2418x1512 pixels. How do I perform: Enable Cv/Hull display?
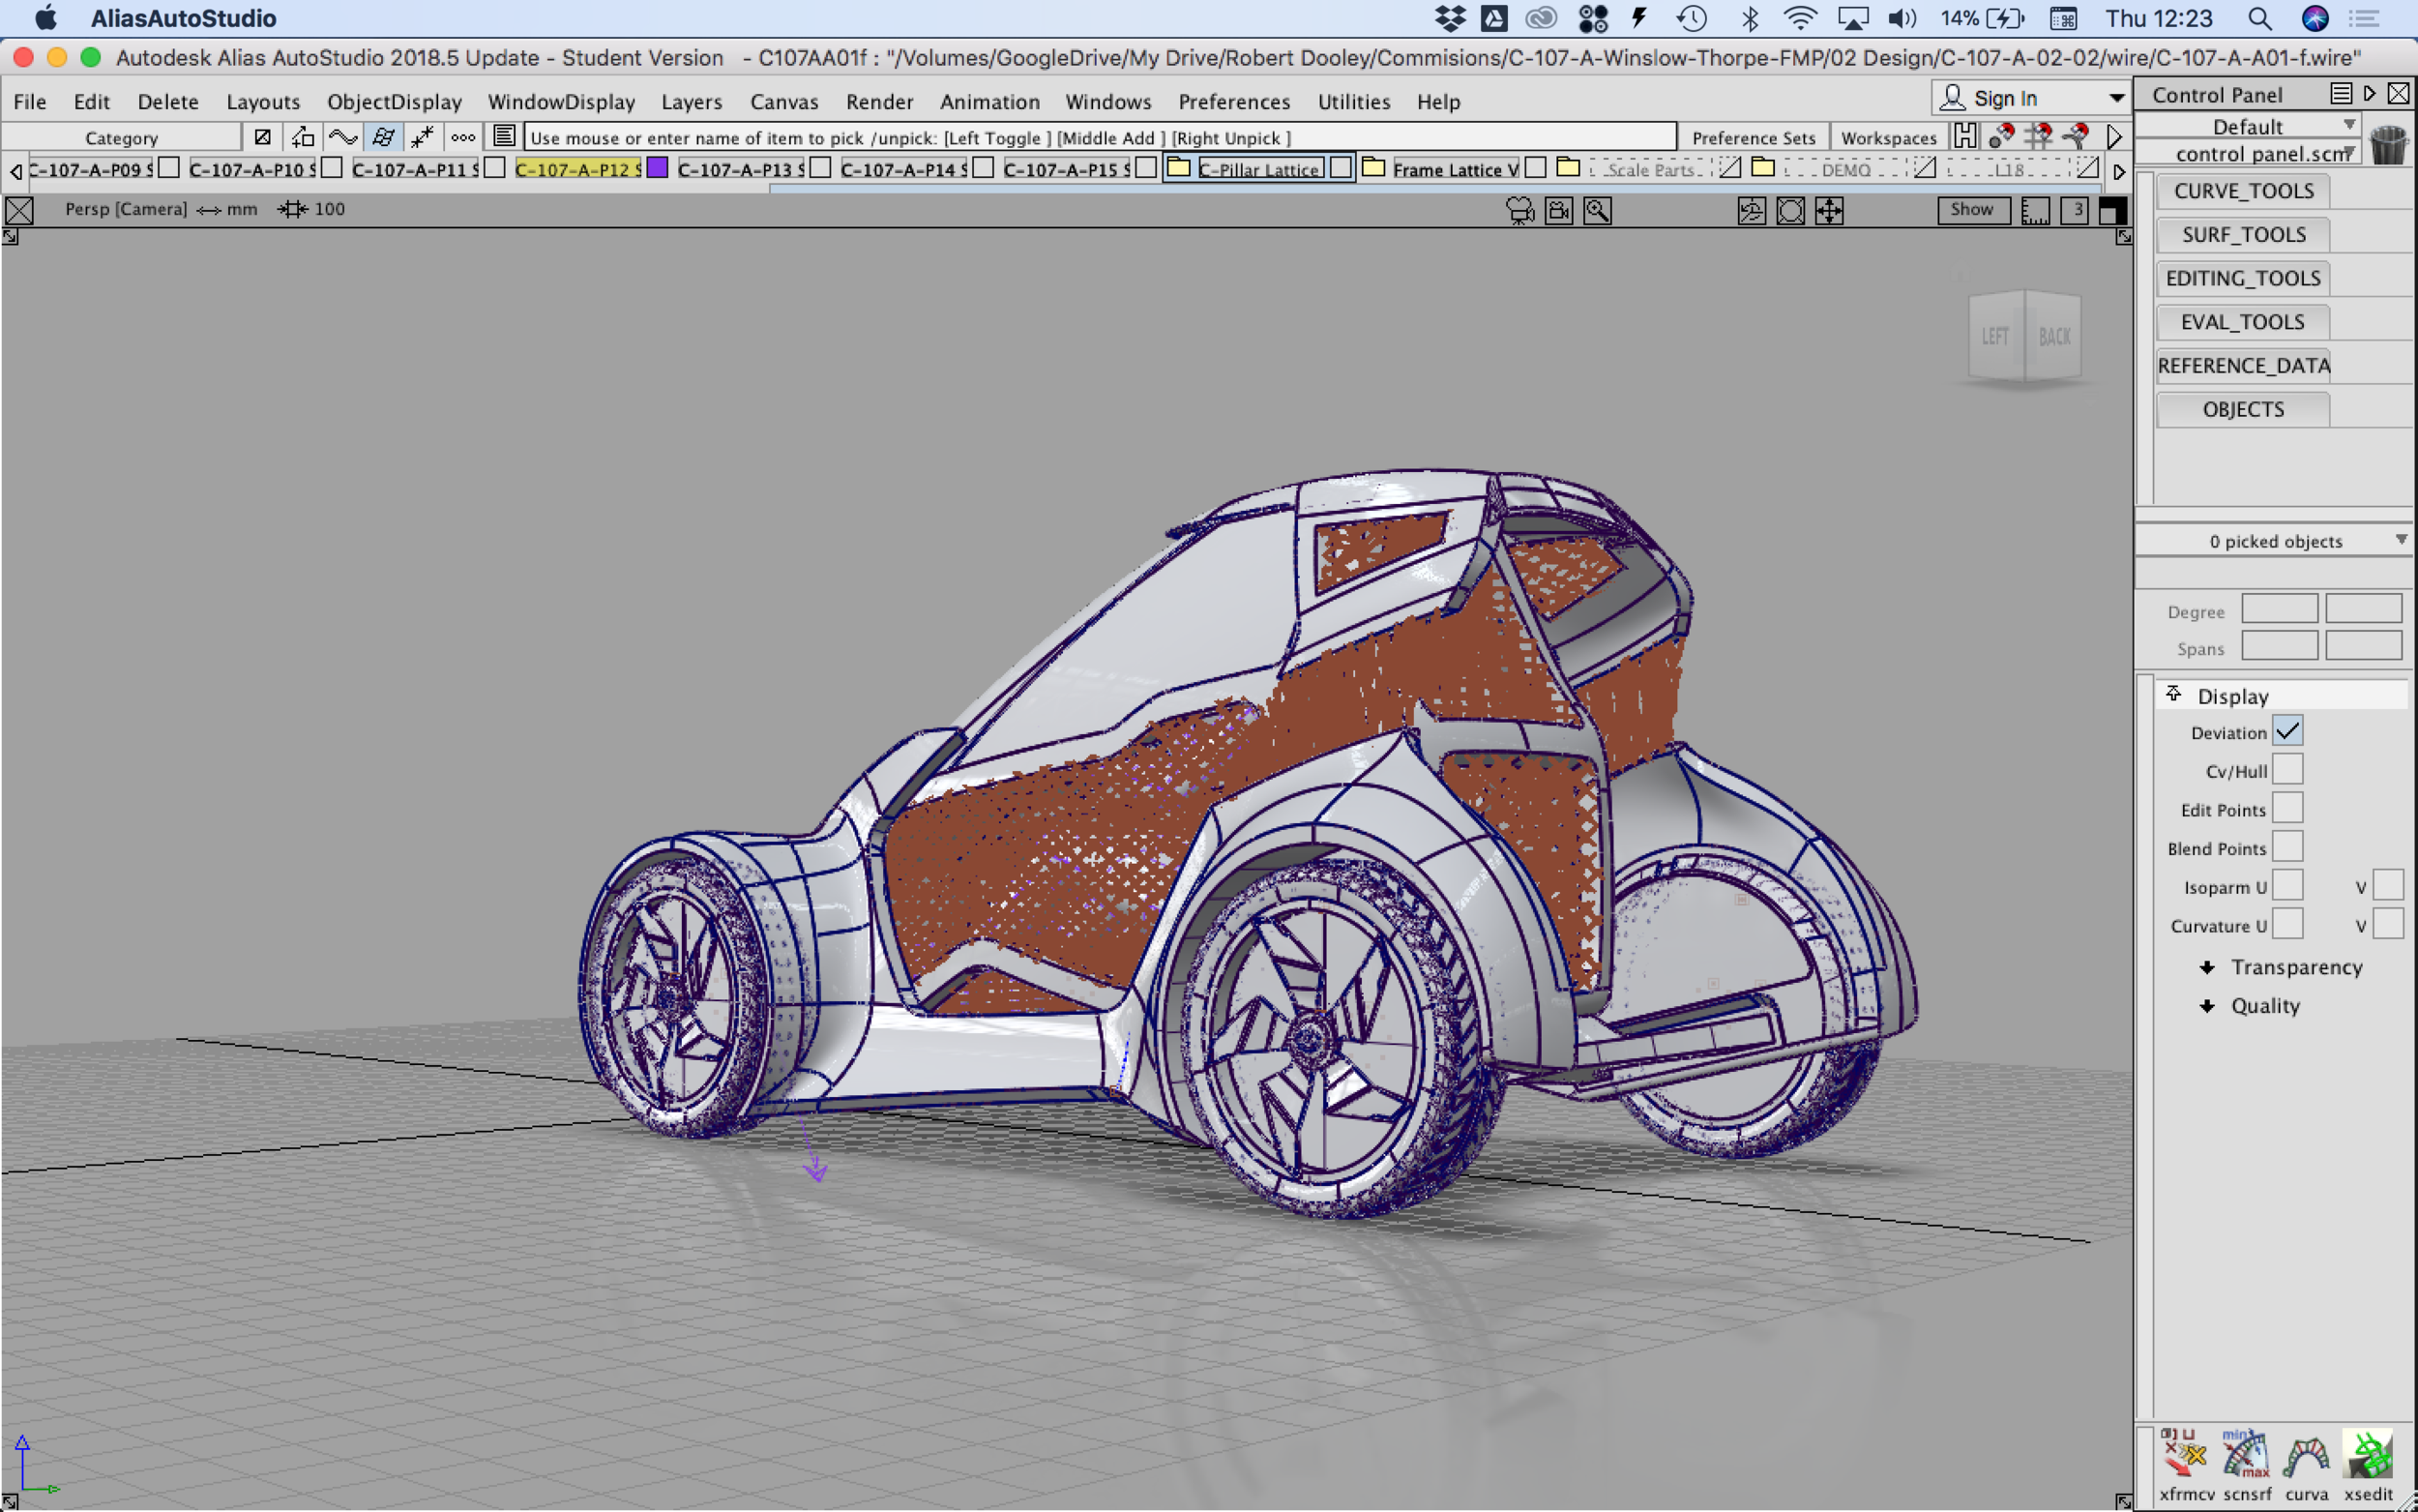point(2290,768)
